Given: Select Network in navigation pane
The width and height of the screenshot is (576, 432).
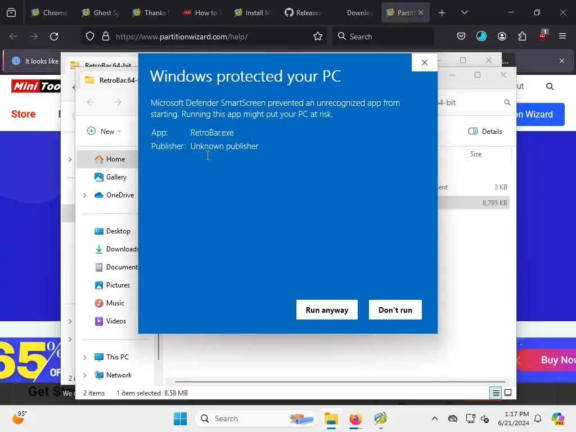Looking at the screenshot, I should (x=112, y=375).
